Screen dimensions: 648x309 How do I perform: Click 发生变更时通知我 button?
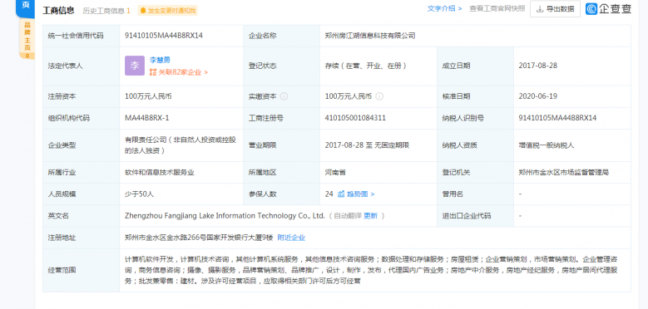click(x=168, y=11)
